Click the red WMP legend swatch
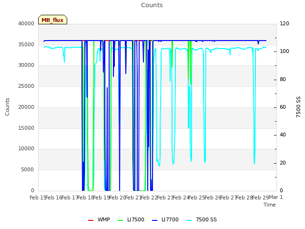 (91, 220)
